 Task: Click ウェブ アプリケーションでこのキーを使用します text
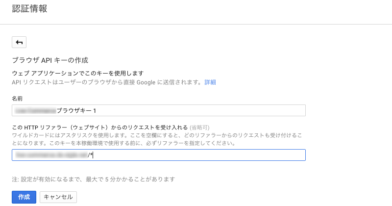click(78, 74)
